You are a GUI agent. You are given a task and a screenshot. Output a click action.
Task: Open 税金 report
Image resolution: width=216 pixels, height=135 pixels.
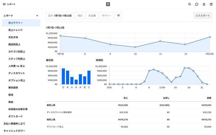[11, 102]
